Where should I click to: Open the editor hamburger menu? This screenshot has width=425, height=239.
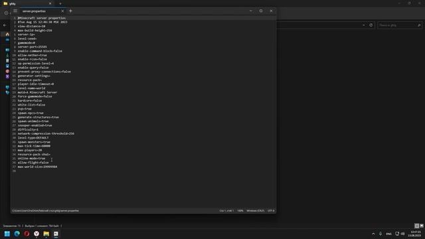[15, 11]
